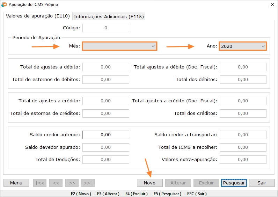This screenshot has width=278, height=197.
Task: Go to previous record with << button
Action: (x=56, y=183)
